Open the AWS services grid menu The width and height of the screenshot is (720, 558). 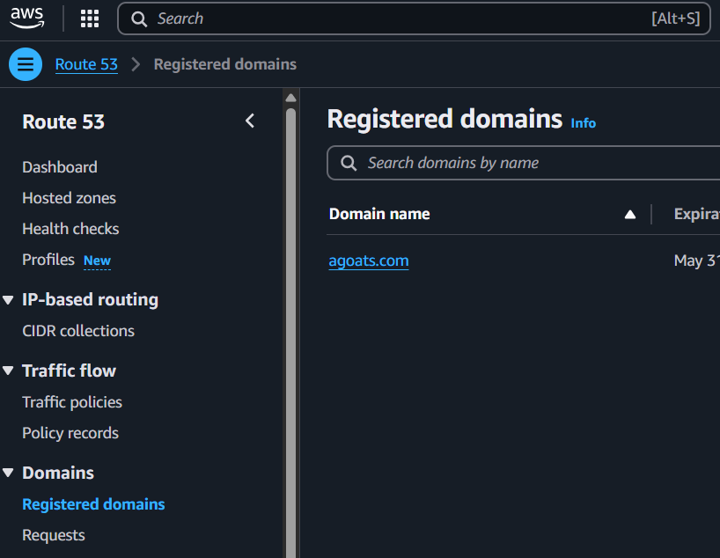(90, 18)
